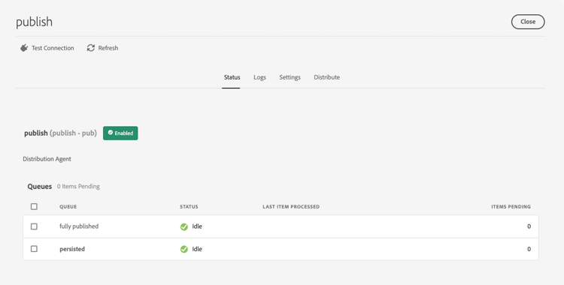Screen dimensions: 564x285
Task: Click the Queues heading
Action: coord(40,186)
